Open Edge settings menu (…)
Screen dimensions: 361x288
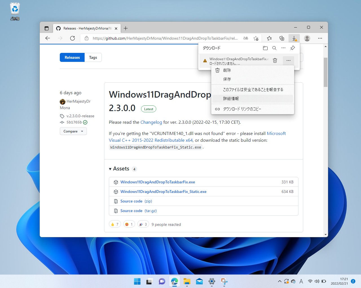point(320,38)
